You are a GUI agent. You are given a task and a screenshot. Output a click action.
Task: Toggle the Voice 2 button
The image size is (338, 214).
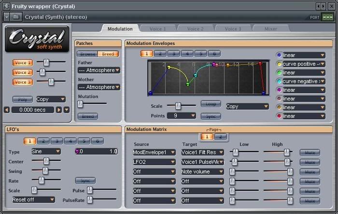(23, 72)
